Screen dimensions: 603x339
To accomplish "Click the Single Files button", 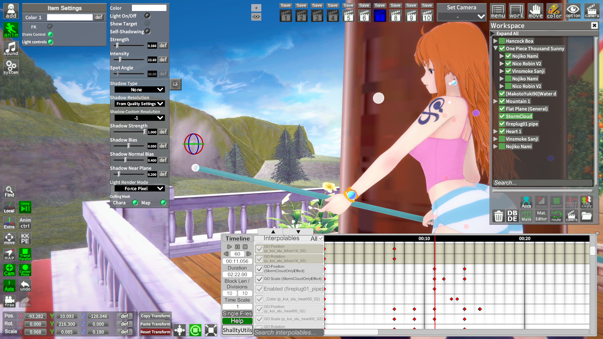I will click(x=237, y=314).
